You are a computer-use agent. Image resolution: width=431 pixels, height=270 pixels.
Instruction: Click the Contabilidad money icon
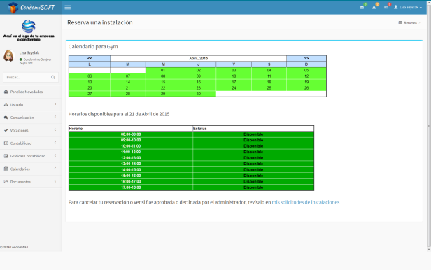6,143
